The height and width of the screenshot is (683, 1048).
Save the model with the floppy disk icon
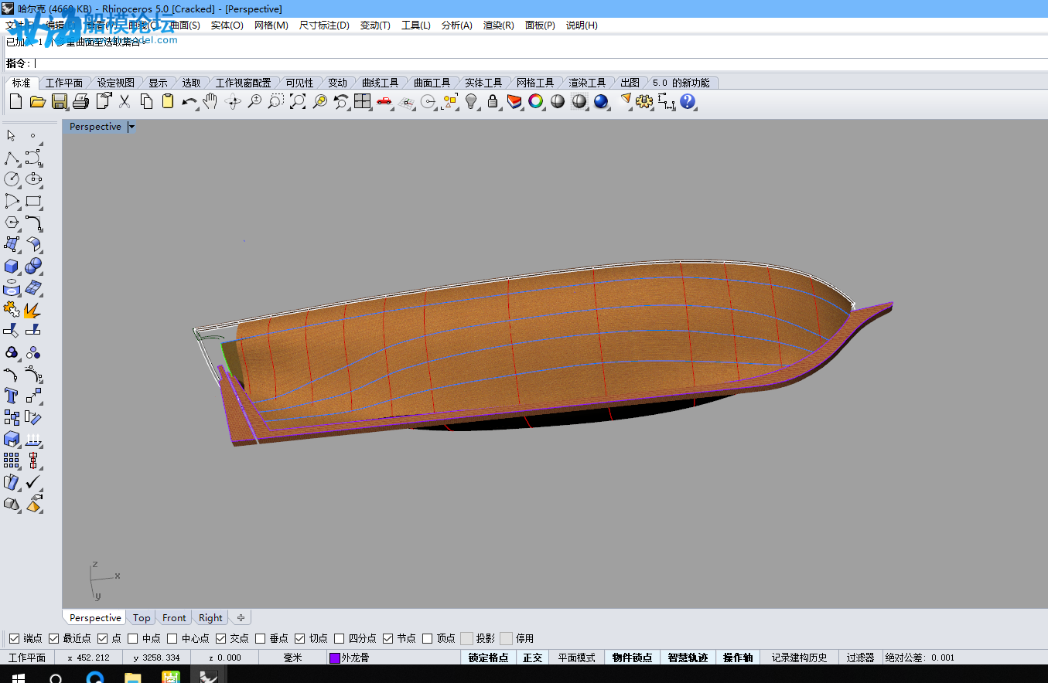click(60, 101)
